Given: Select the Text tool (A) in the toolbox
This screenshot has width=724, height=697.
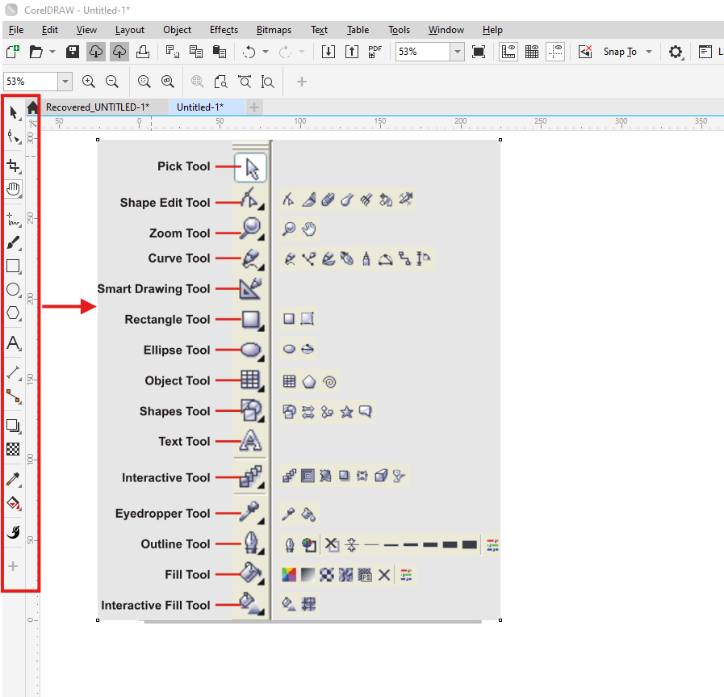Looking at the screenshot, I should pos(14,343).
